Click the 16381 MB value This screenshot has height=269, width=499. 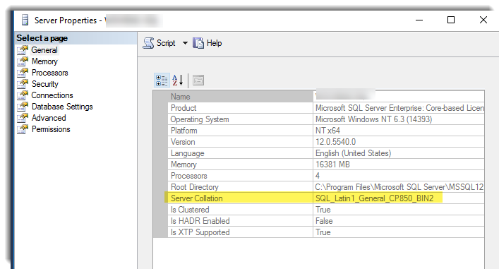tap(332, 165)
